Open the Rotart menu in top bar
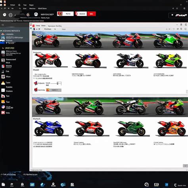 point(13,5)
